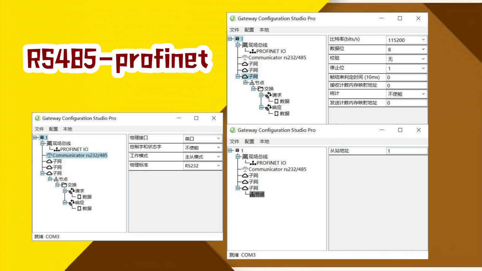Click the 帧结束判定时间 (10ms) value field
This screenshot has width=482, height=271.
pos(407,77)
